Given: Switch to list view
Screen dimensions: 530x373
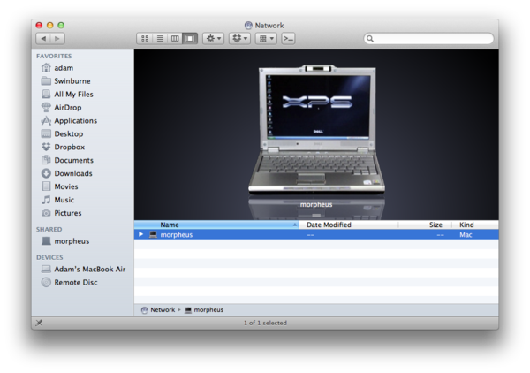Looking at the screenshot, I should [x=160, y=39].
